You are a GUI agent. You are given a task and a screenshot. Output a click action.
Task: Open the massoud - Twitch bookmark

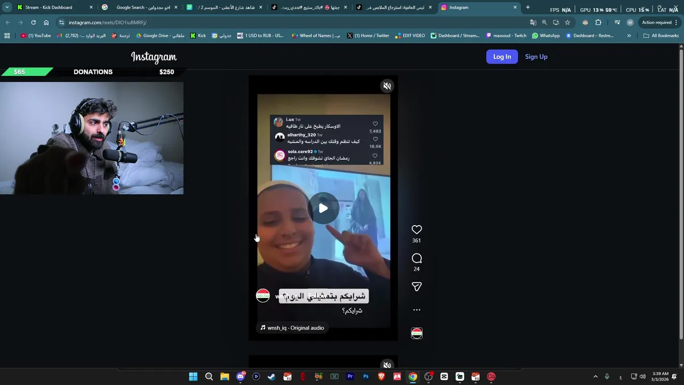tap(506, 36)
